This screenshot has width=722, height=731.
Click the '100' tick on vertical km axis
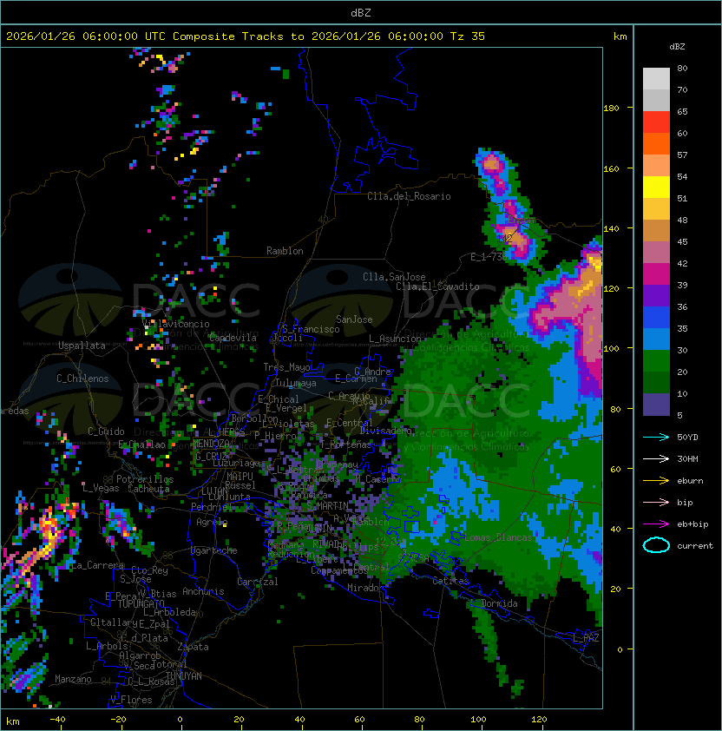point(611,349)
